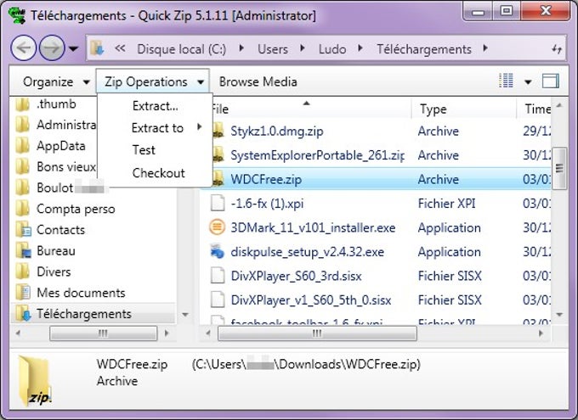Click zip icon of Stykz1.0.dmg.zip
Screen dimensions: 578x420
coord(218,131)
